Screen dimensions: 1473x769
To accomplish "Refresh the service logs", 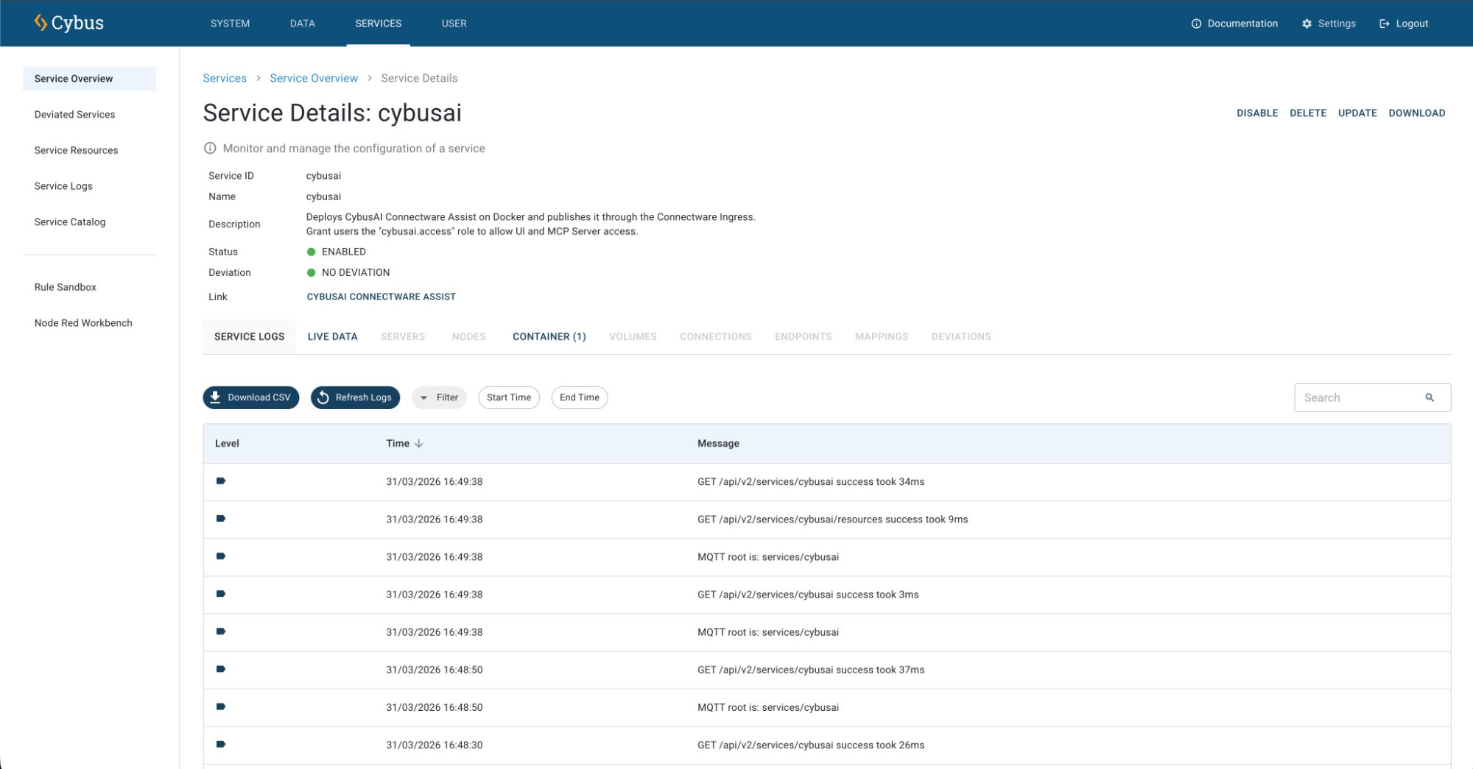I will [355, 397].
